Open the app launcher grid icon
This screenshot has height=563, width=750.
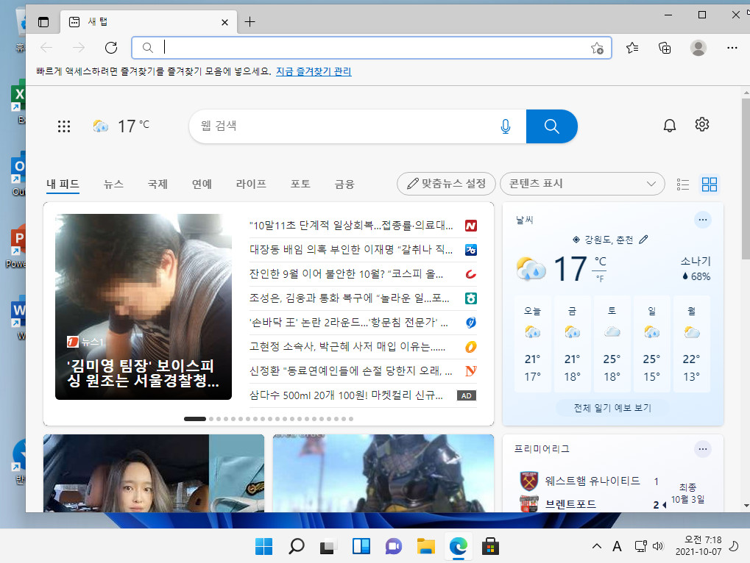tap(64, 126)
